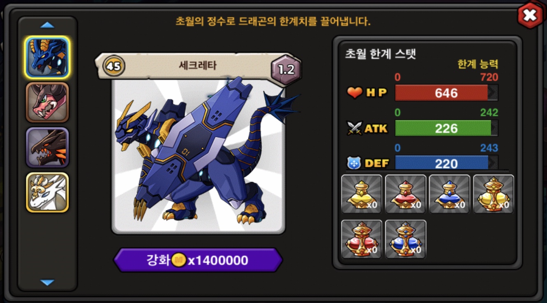
Task: Use the large yellow essence potion
Action: tap(494, 194)
